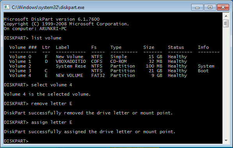Click the 'remove letter E' command text
Screen dimensions: 233x148
click(x=52, y=103)
